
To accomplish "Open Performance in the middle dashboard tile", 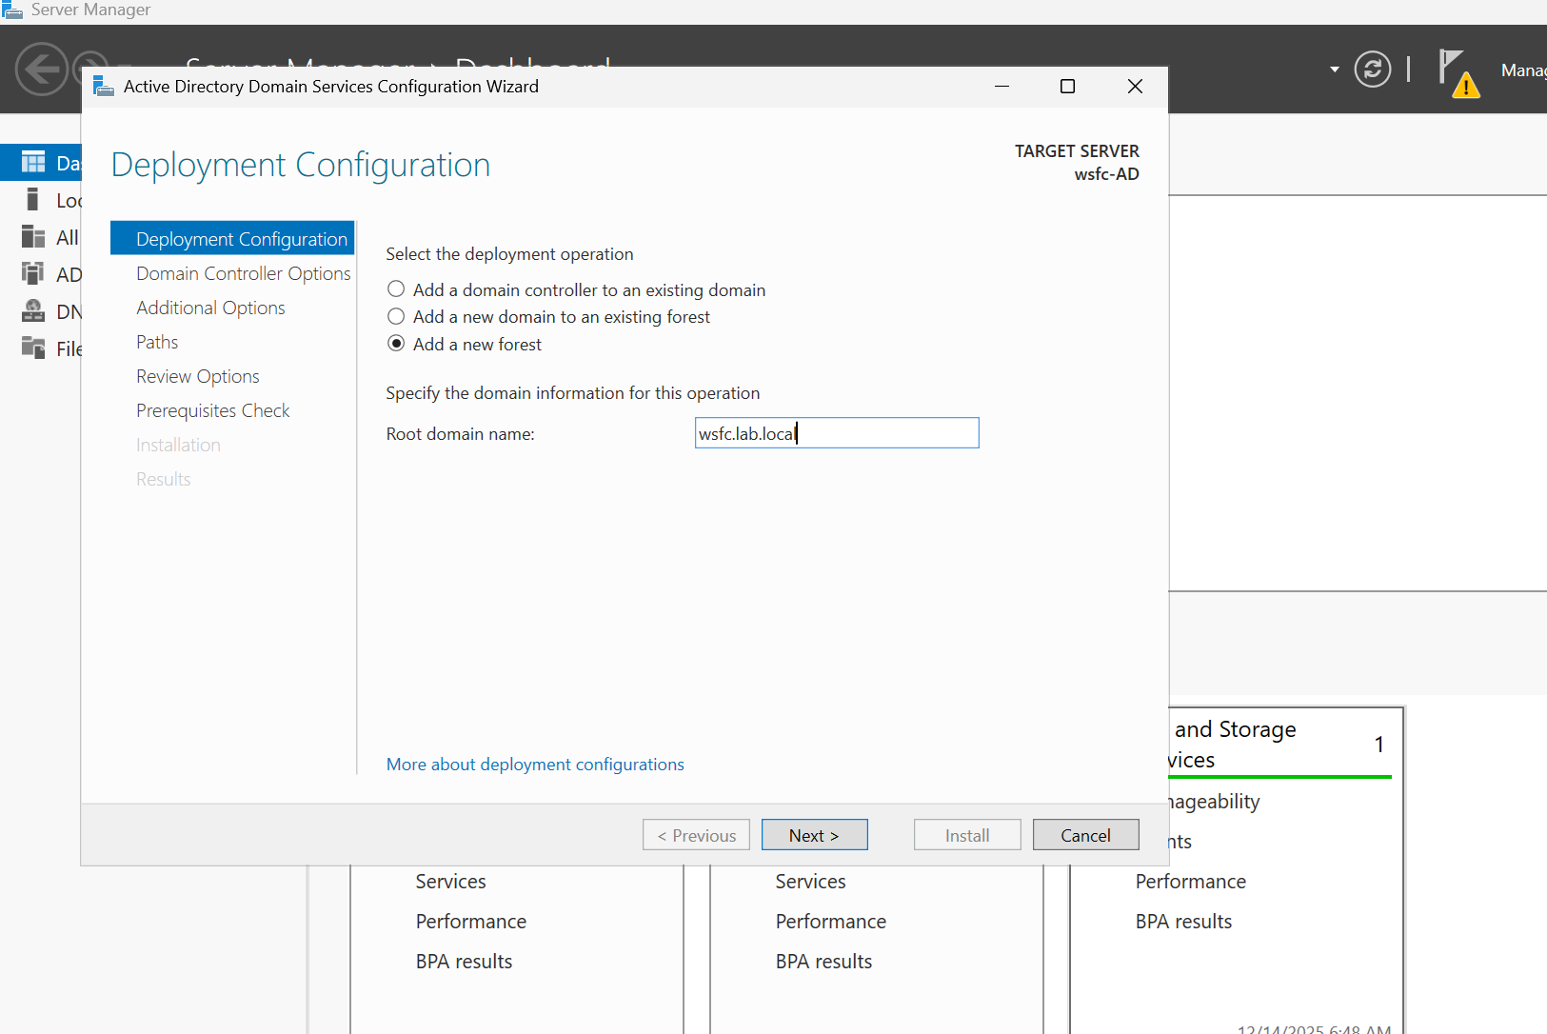I will 830,922.
